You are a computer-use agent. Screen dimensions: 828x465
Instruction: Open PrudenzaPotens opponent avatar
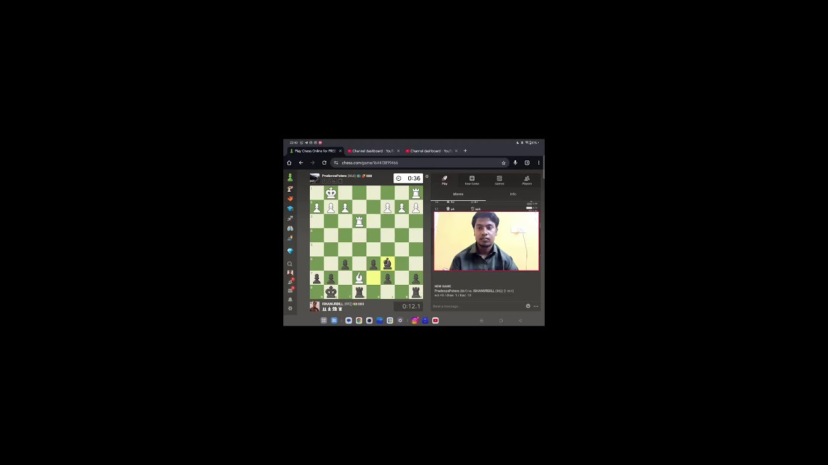point(314,178)
